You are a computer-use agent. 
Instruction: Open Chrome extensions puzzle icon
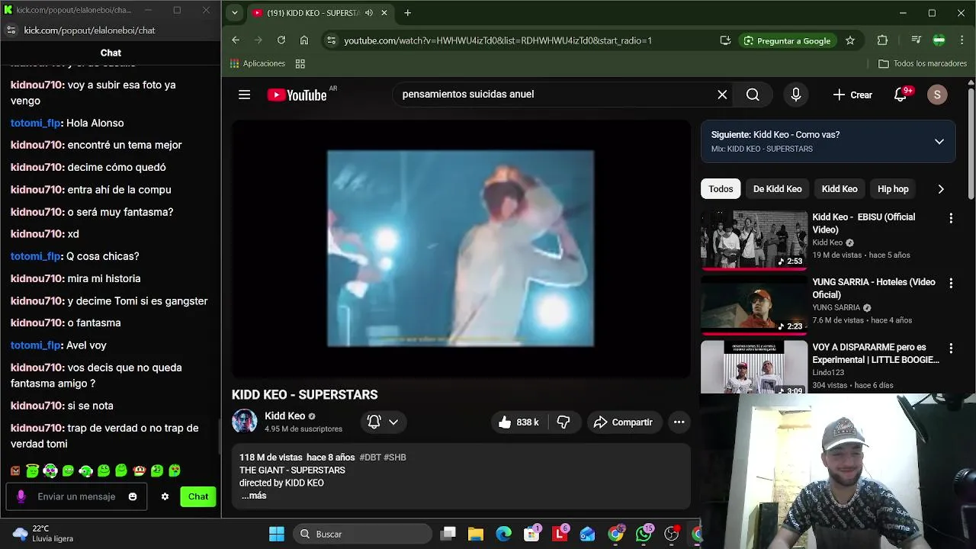point(882,40)
